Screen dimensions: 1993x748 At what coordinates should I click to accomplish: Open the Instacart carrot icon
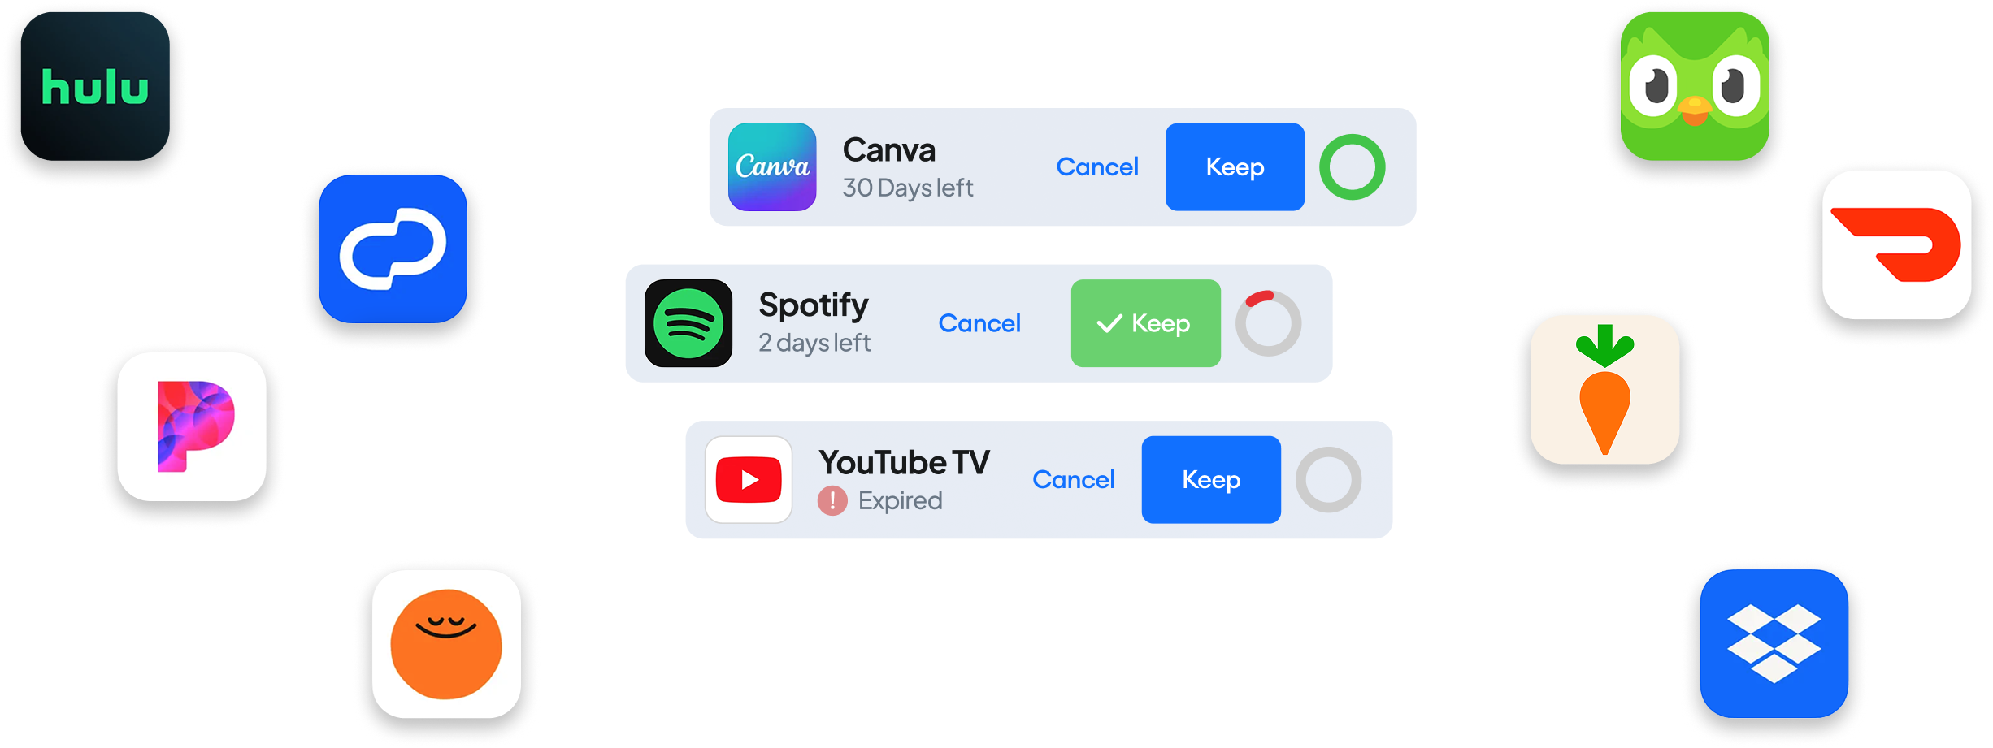[1604, 390]
